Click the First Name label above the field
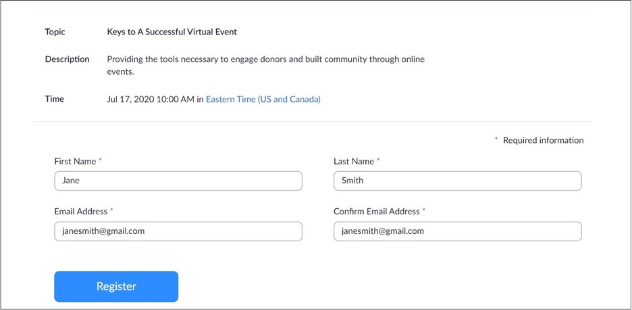Screen dimensions: 632x310 coord(75,162)
